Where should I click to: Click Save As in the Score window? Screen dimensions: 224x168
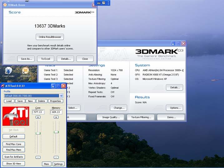point(27,59)
